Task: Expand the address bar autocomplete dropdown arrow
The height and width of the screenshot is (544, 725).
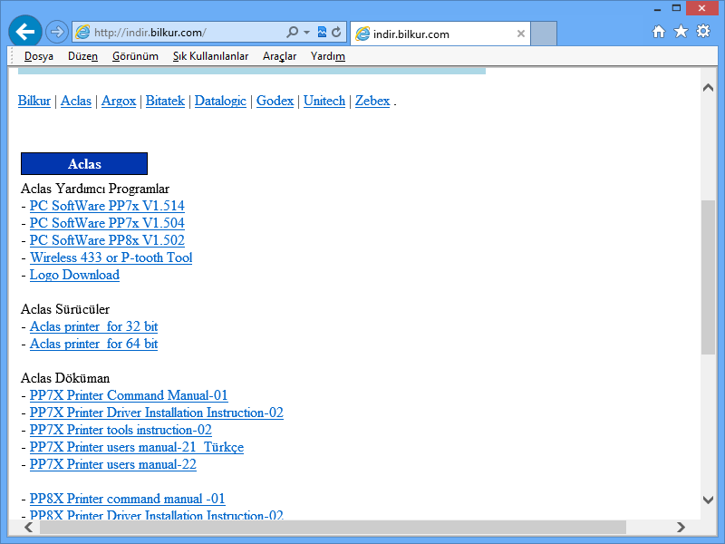Action: [x=306, y=33]
